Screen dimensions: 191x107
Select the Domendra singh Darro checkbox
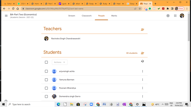click(x=46, y=96)
